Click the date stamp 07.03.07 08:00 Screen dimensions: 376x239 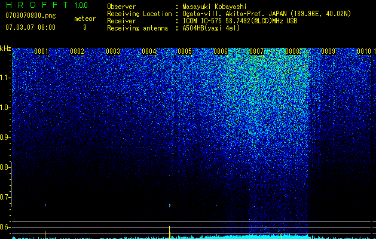coord(30,27)
